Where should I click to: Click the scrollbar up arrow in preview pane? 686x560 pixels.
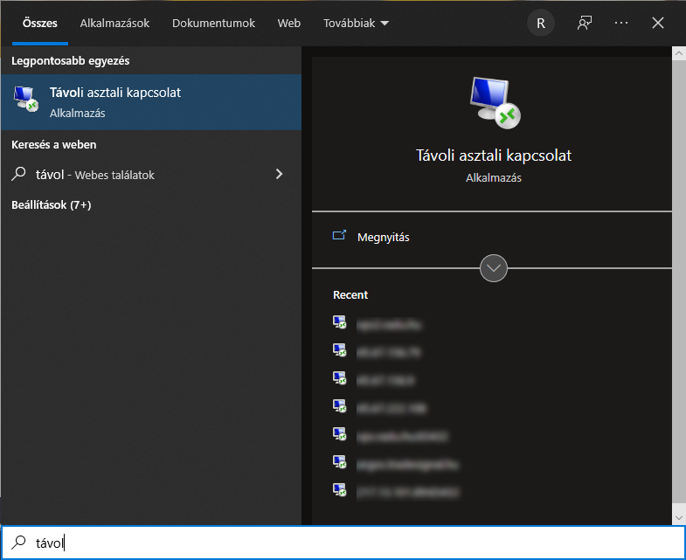[x=678, y=54]
